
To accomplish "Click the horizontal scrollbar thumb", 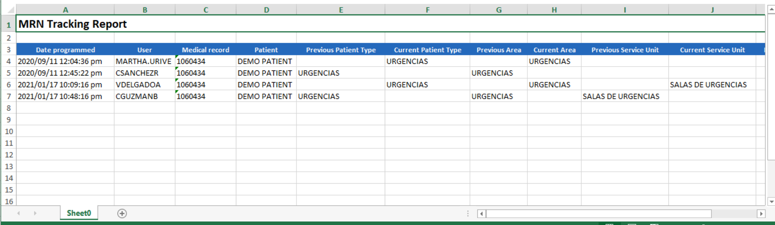I will coord(599,213).
